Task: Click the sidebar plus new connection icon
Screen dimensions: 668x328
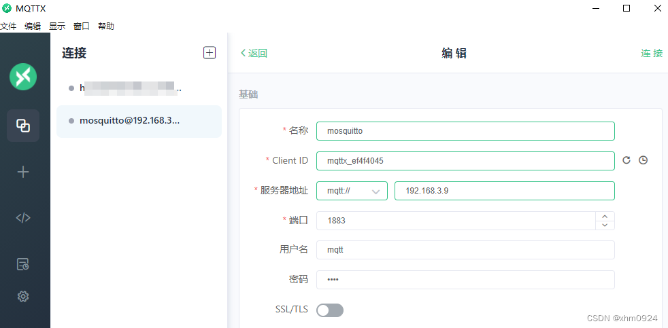Action: (23, 172)
